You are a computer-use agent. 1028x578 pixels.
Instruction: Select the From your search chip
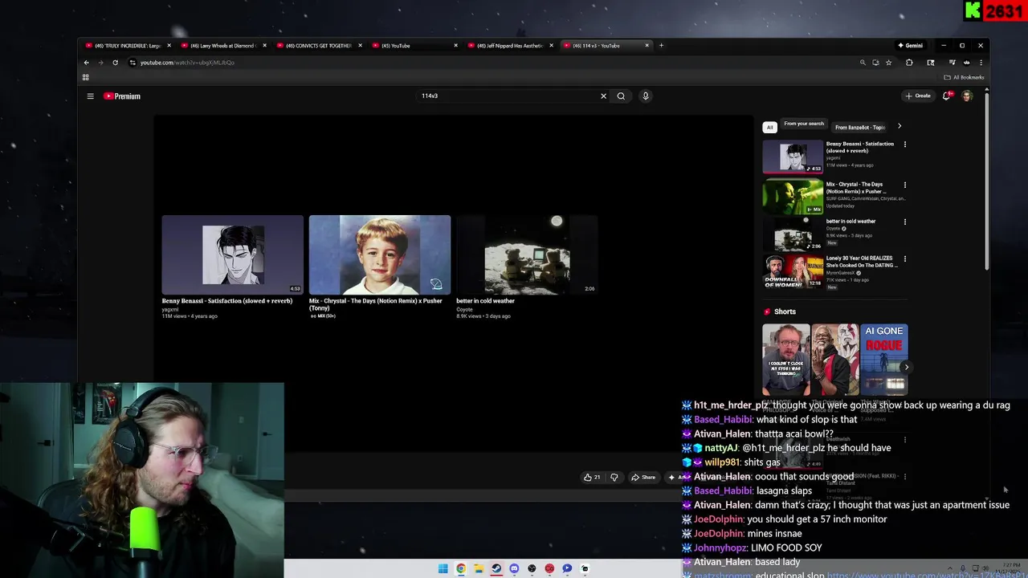click(x=804, y=124)
